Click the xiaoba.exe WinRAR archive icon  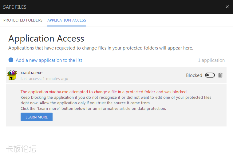click(x=12, y=75)
